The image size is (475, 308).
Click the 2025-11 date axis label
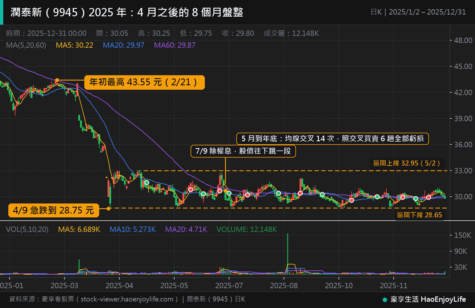coord(394,285)
